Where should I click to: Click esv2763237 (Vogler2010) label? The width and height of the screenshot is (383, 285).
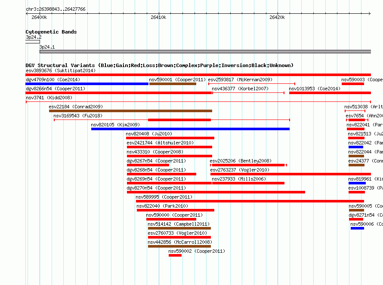pyautogui.click(x=240, y=170)
